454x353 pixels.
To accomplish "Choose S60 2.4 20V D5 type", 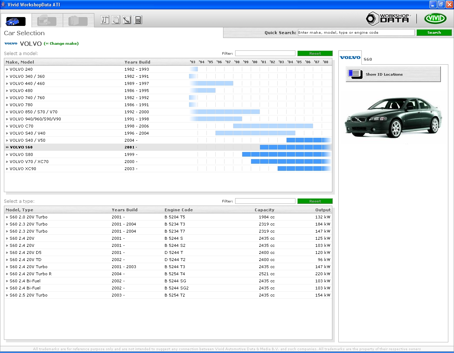I will pos(168,252).
